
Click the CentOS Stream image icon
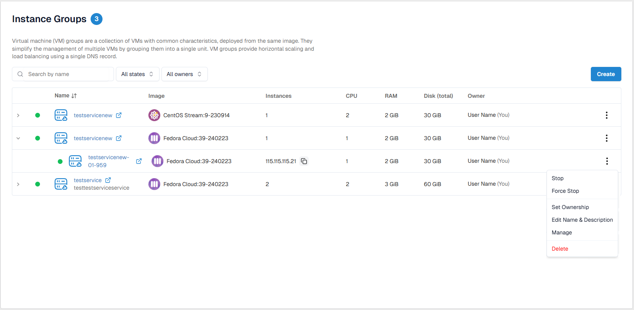click(154, 115)
